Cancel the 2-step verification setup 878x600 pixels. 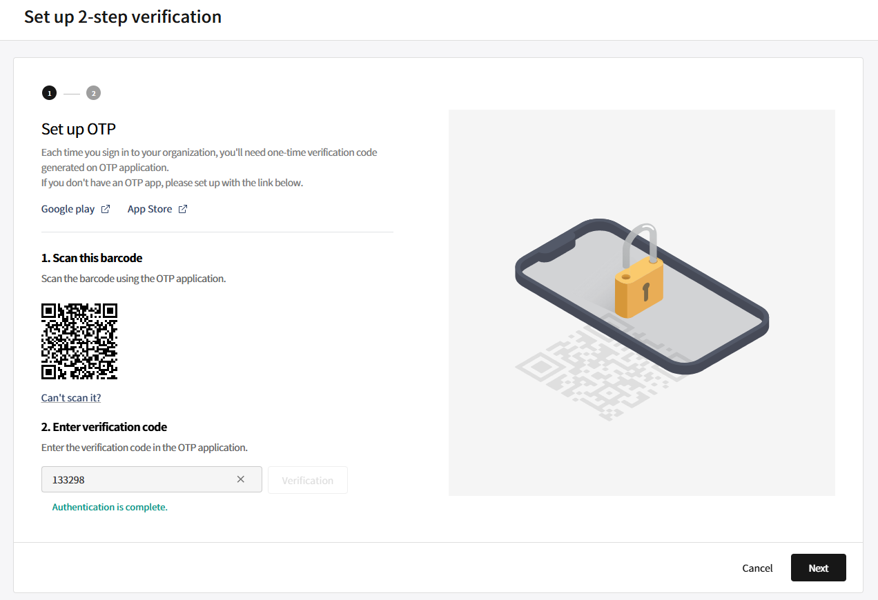pyautogui.click(x=757, y=568)
